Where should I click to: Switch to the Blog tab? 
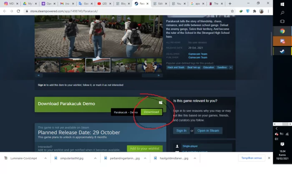click(x=123, y=3)
